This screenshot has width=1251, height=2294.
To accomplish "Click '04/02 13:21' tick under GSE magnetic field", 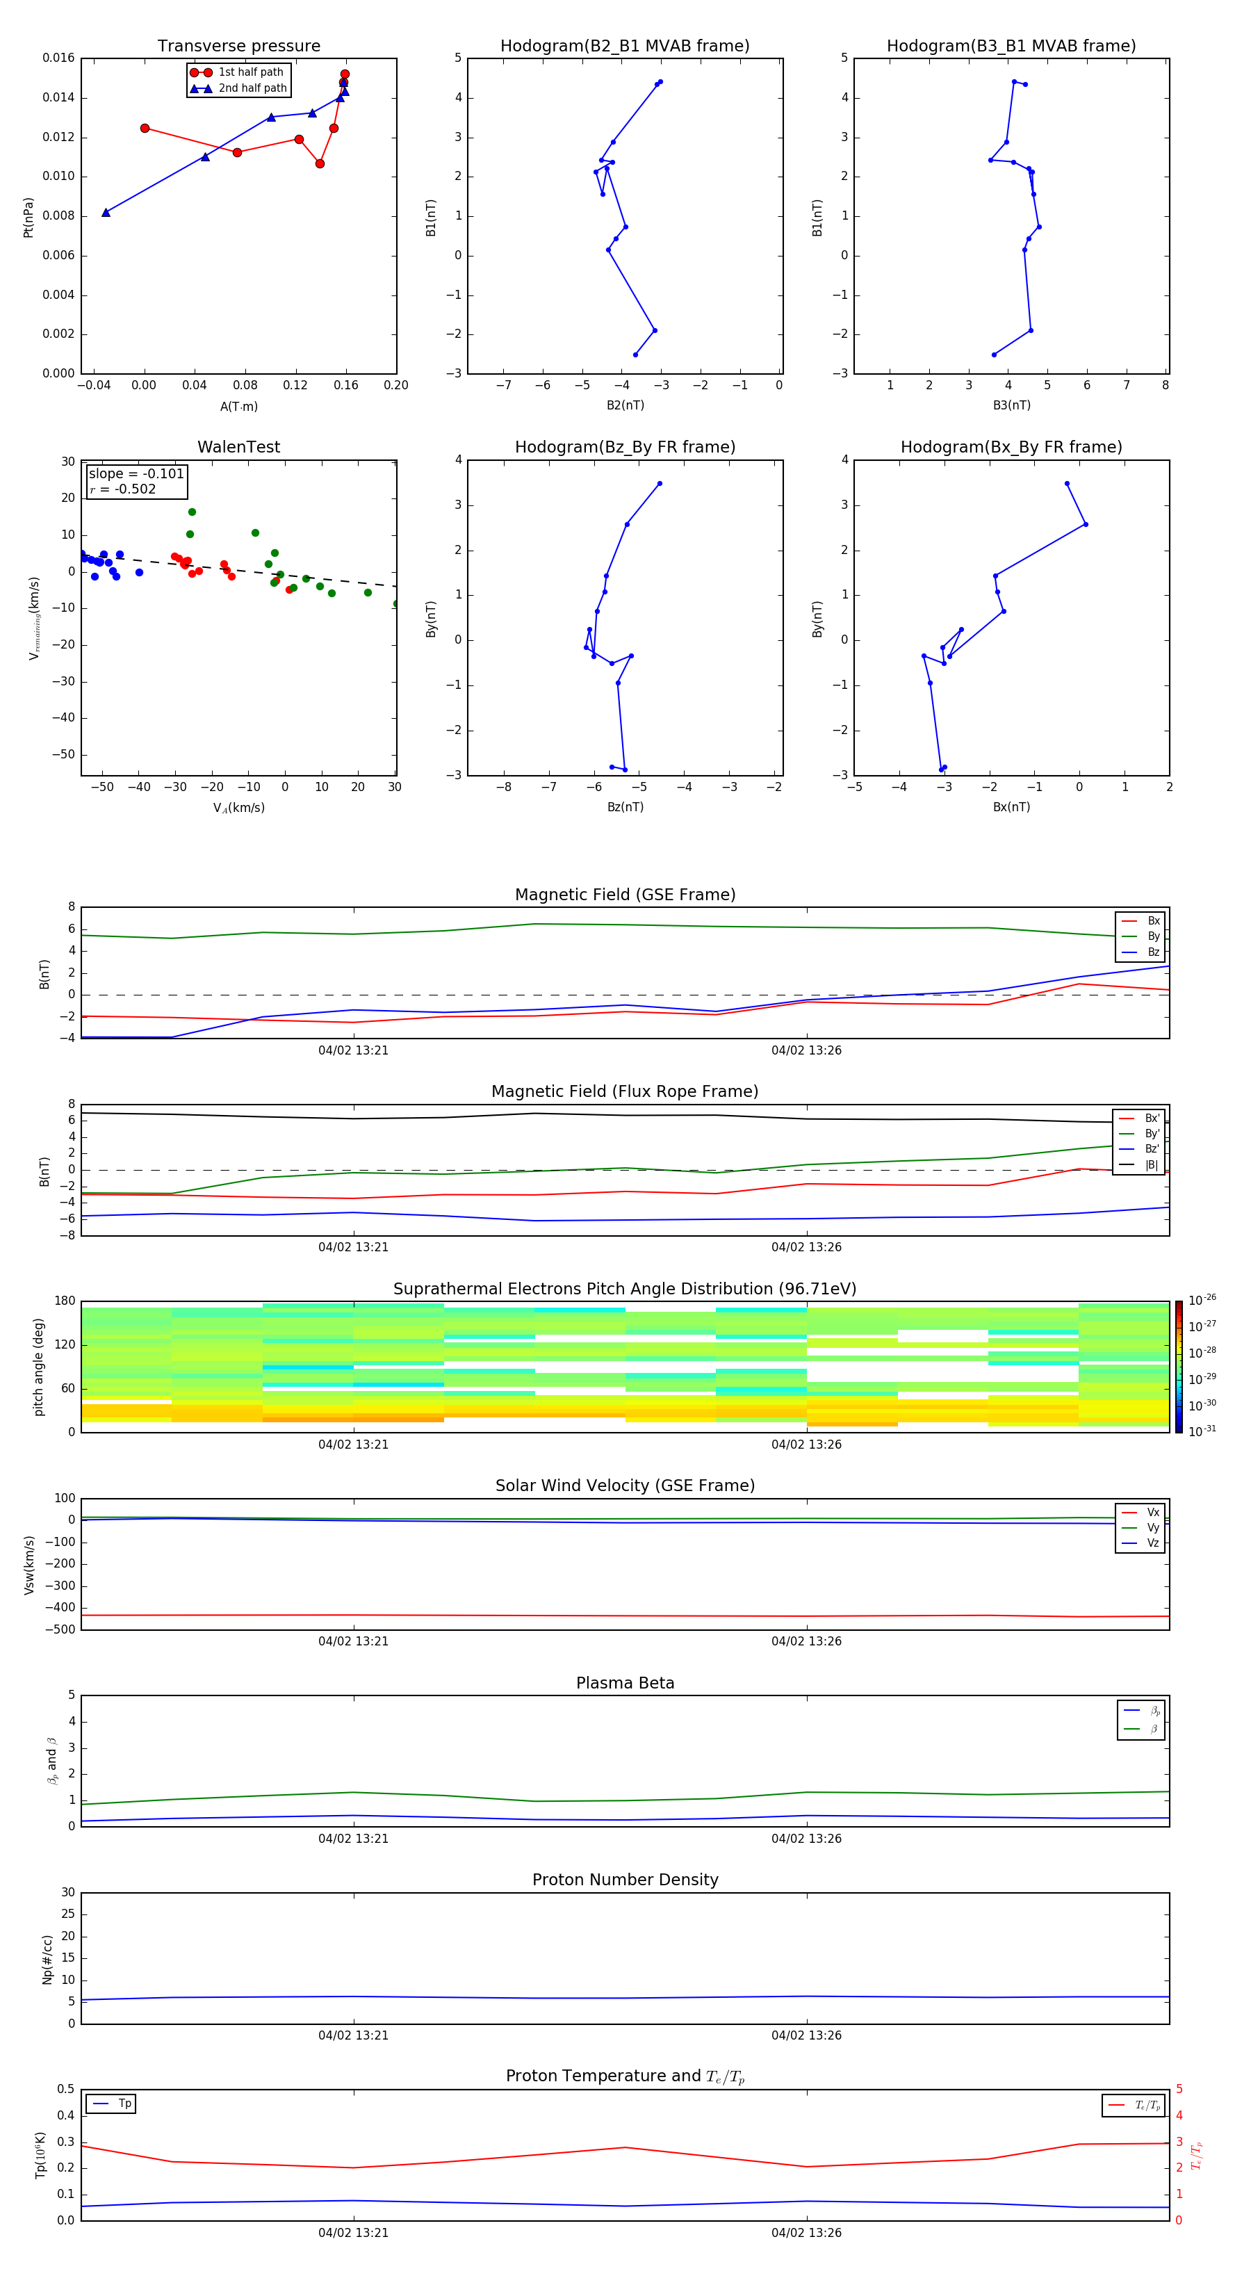I will tap(354, 1051).
